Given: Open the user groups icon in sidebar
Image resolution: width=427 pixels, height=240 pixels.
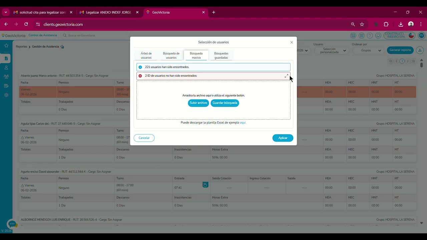Looking at the screenshot, I should click(6, 77).
